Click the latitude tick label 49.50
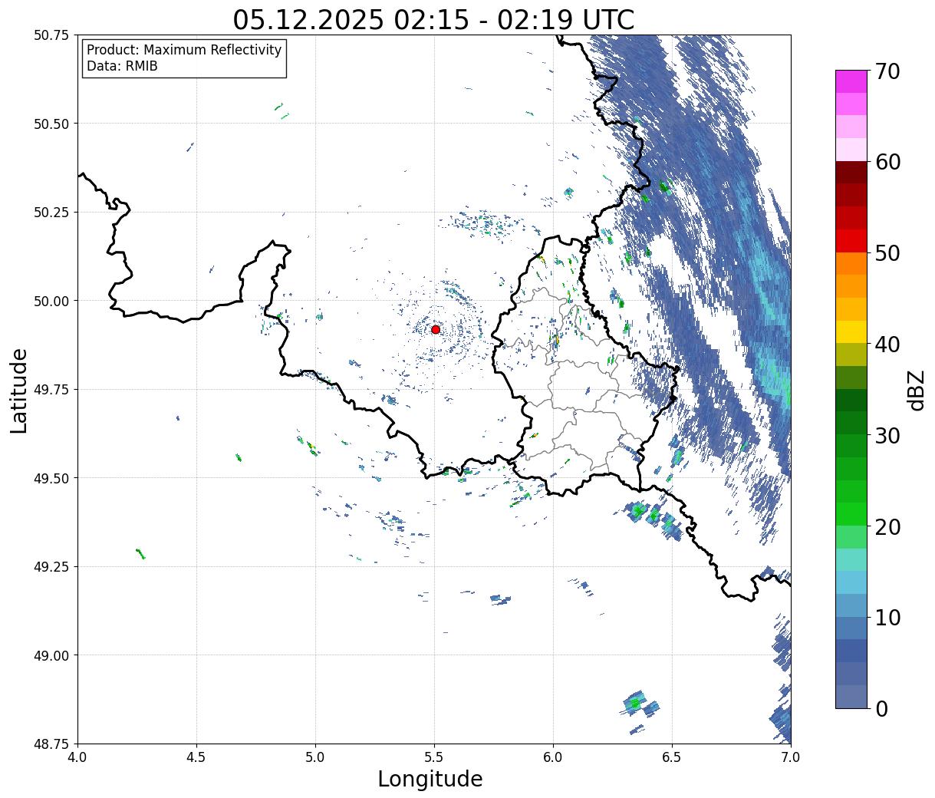This screenshot has height=798, width=935. (51, 478)
